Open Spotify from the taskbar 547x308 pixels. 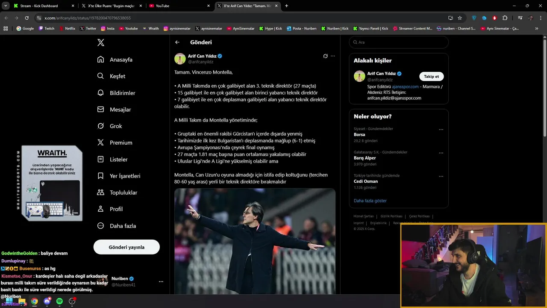tap(59, 301)
